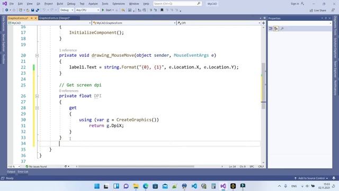Open the Any CPU platform dropdown
339x191 pixels.
click(x=87, y=10)
